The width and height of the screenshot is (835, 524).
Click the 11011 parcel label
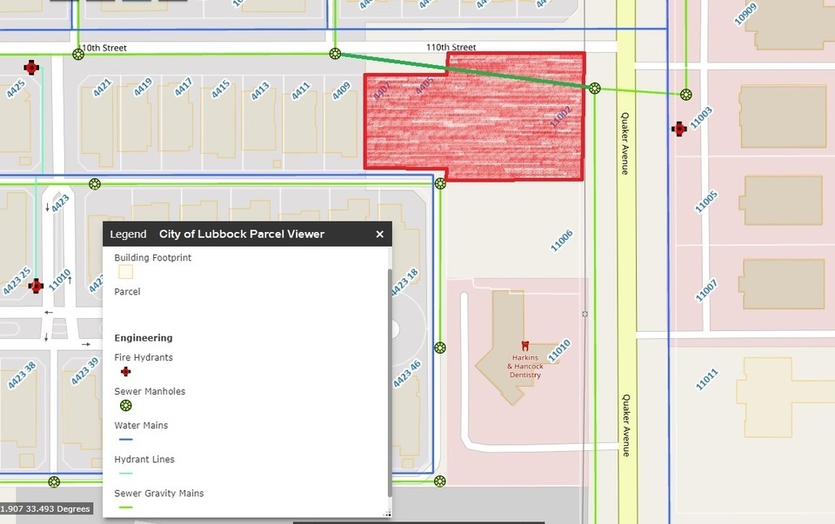(707, 380)
